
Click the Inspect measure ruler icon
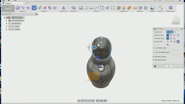click(135, 8)
